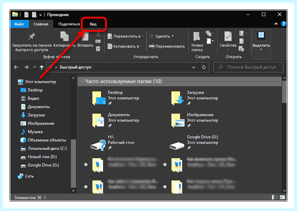This screenshot has width=297, height=211.
Task: Open the Файл menu
Action: click(x=19, y=24)
